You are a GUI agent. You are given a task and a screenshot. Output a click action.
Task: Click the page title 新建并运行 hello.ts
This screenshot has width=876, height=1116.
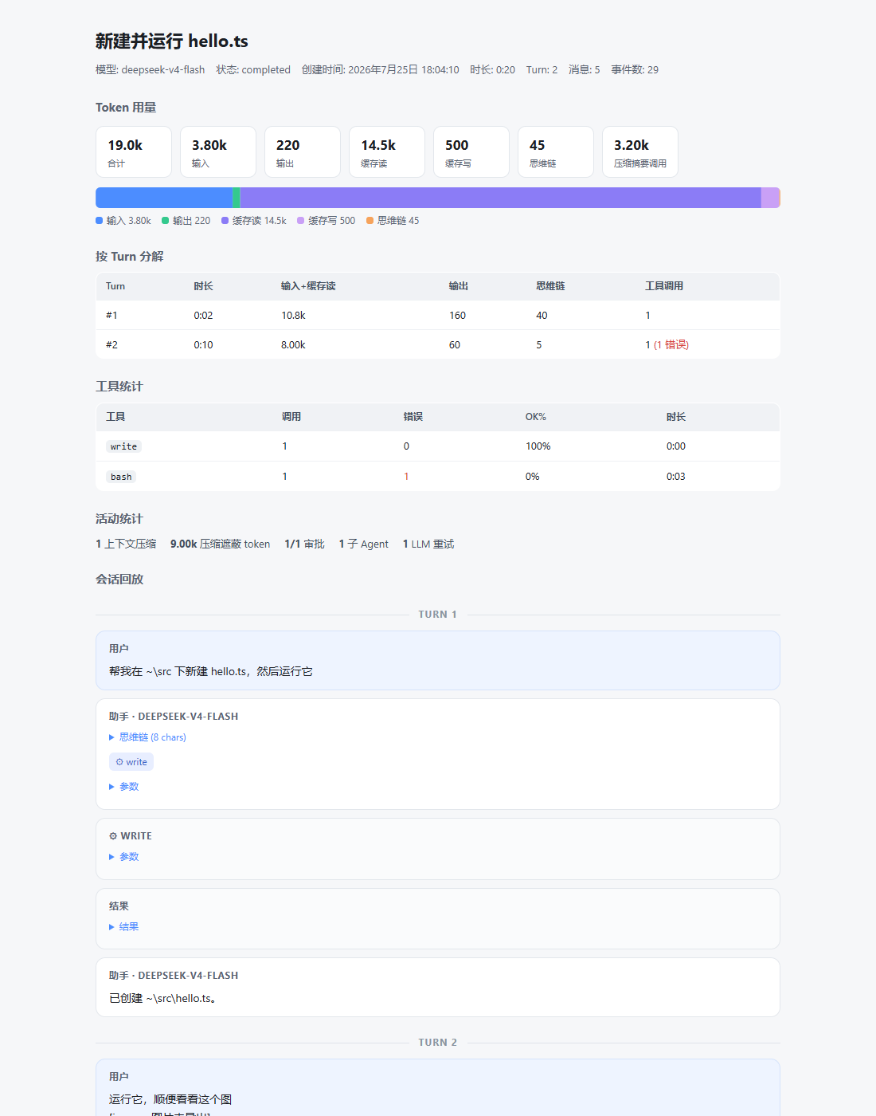pyautogui.click(x=172, y=41)
